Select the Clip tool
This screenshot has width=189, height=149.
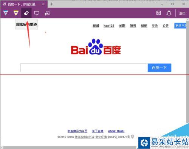pos(47,13)
